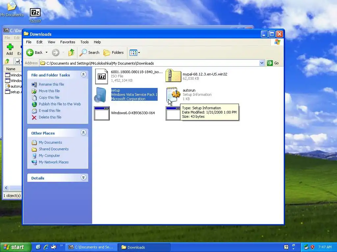Click the Safely Remove Hardware tray icon

pyautogui.click(x=306, y=247)
